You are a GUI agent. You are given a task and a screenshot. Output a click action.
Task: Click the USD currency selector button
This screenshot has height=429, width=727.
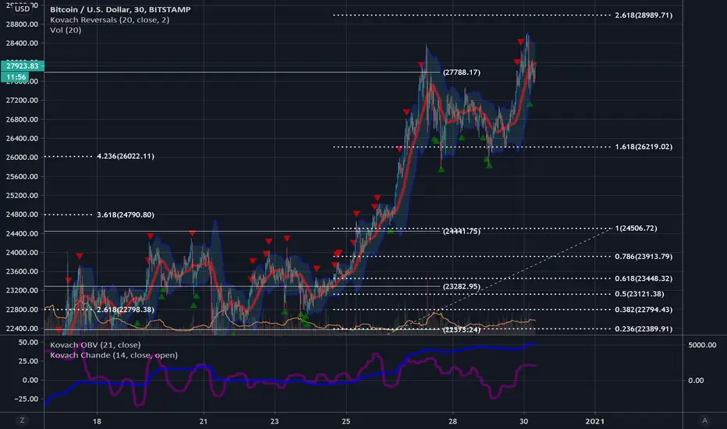coord(22,9)
